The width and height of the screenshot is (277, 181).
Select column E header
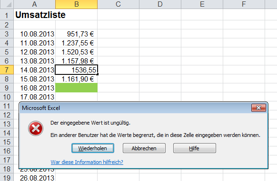(202, 4)
